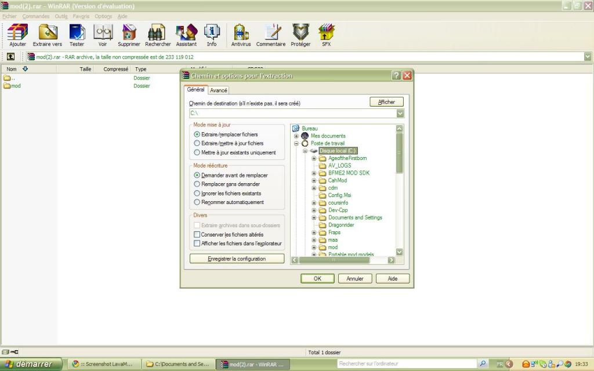Image resolution: width=594 pixels, height=371 pixels.
Task: Click taskbar search field Rechercher sur l'ordinateur
Action: pos(407,363)
